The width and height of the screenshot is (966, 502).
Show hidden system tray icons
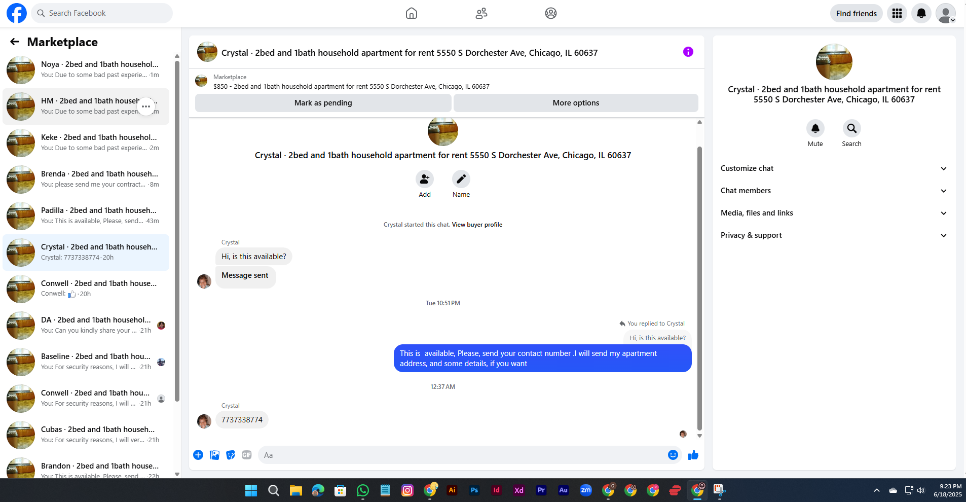point(877,490)
